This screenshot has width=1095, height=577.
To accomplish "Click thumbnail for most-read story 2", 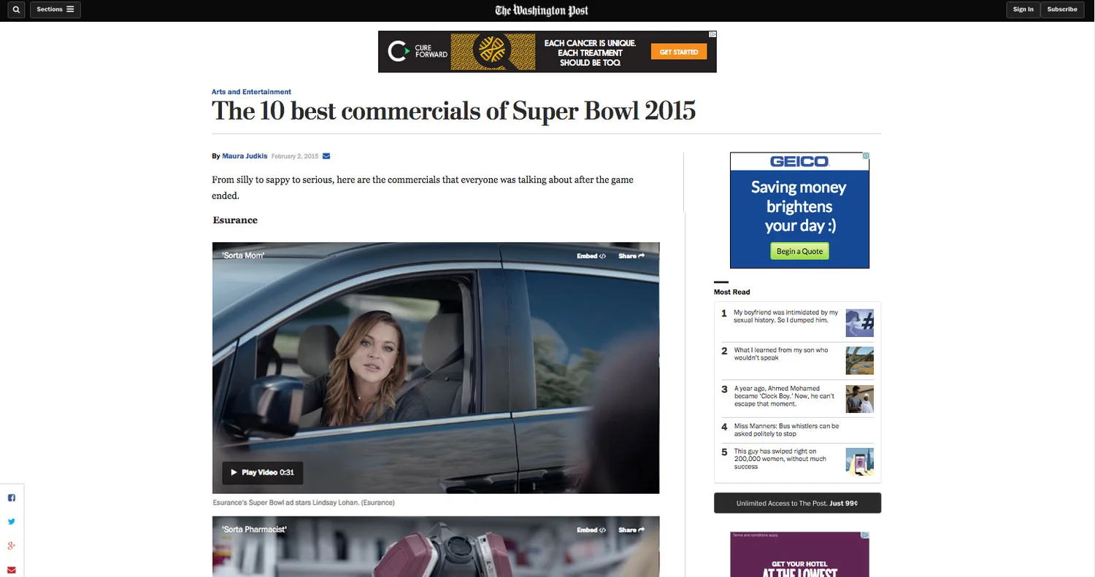I will point(859,361).
